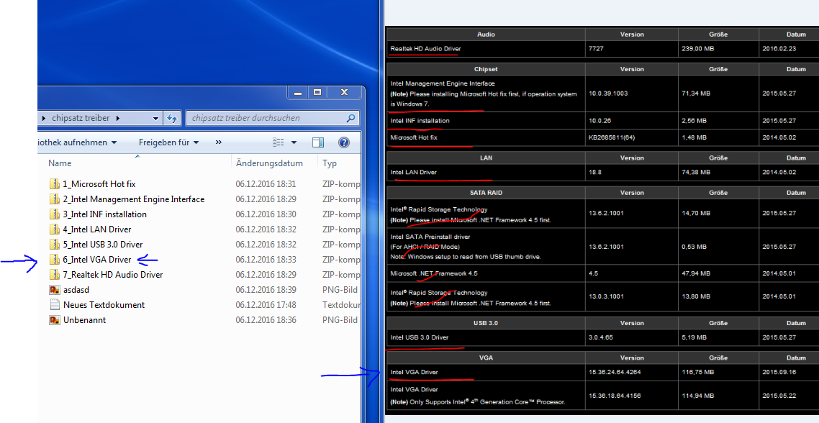Show more toolbar commands via double chevron

[x=218, y=142]
